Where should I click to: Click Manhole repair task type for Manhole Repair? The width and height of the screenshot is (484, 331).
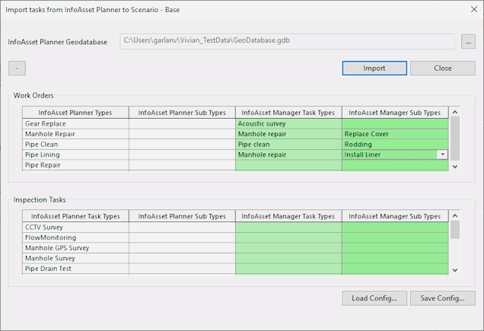pos(288,134)
